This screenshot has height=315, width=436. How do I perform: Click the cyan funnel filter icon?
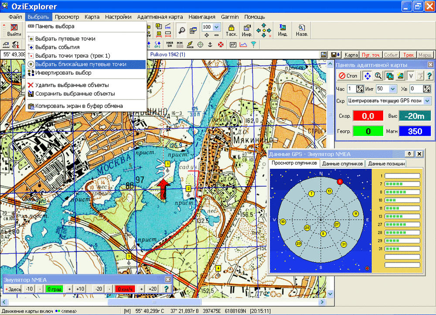pyautogui.click(x=254, y=45)
